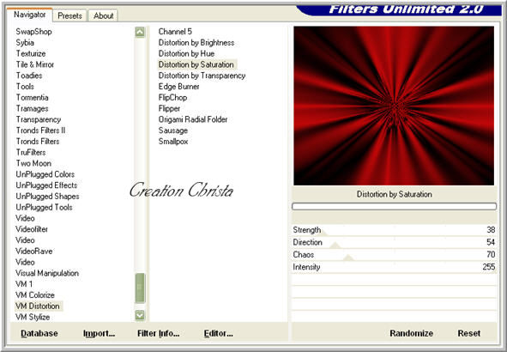Select the Navigator tab
The image size is (507, 352).
[29, 15]
